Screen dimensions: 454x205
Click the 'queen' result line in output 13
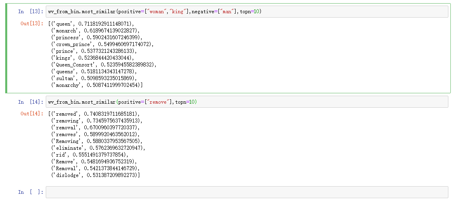[x=94, y=24]
